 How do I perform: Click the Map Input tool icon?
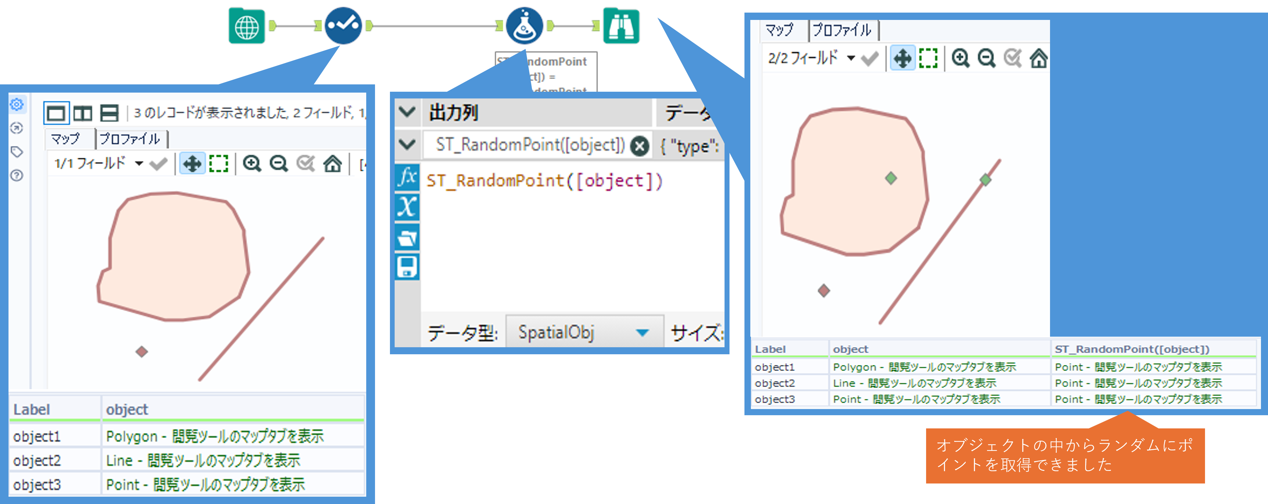[x=247, y=26]
